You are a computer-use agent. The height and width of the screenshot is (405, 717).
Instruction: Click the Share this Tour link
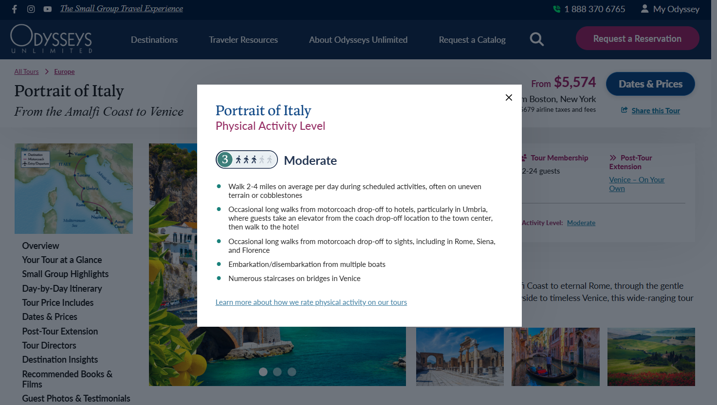pos(655,111)
